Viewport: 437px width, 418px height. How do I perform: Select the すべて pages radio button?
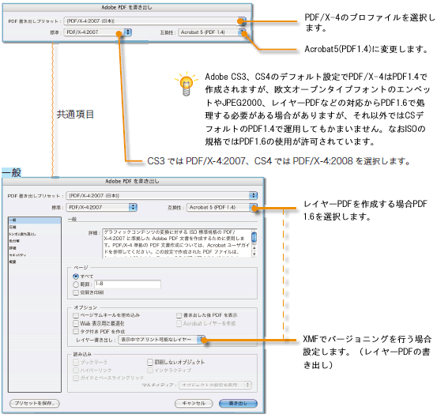click(76, 277)
